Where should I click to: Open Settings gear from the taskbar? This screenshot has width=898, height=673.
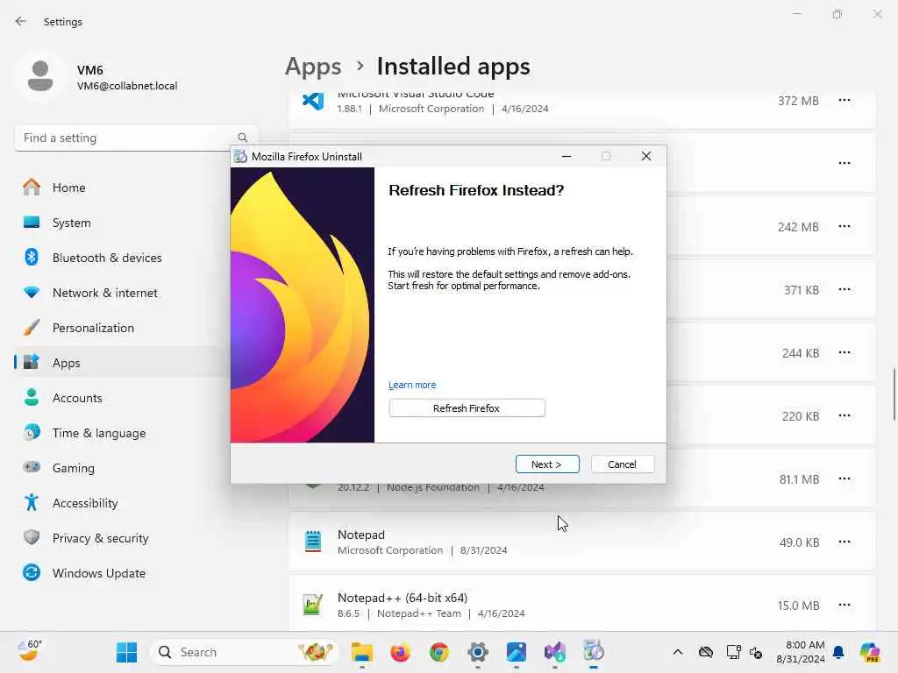click(x=478, y=652)
